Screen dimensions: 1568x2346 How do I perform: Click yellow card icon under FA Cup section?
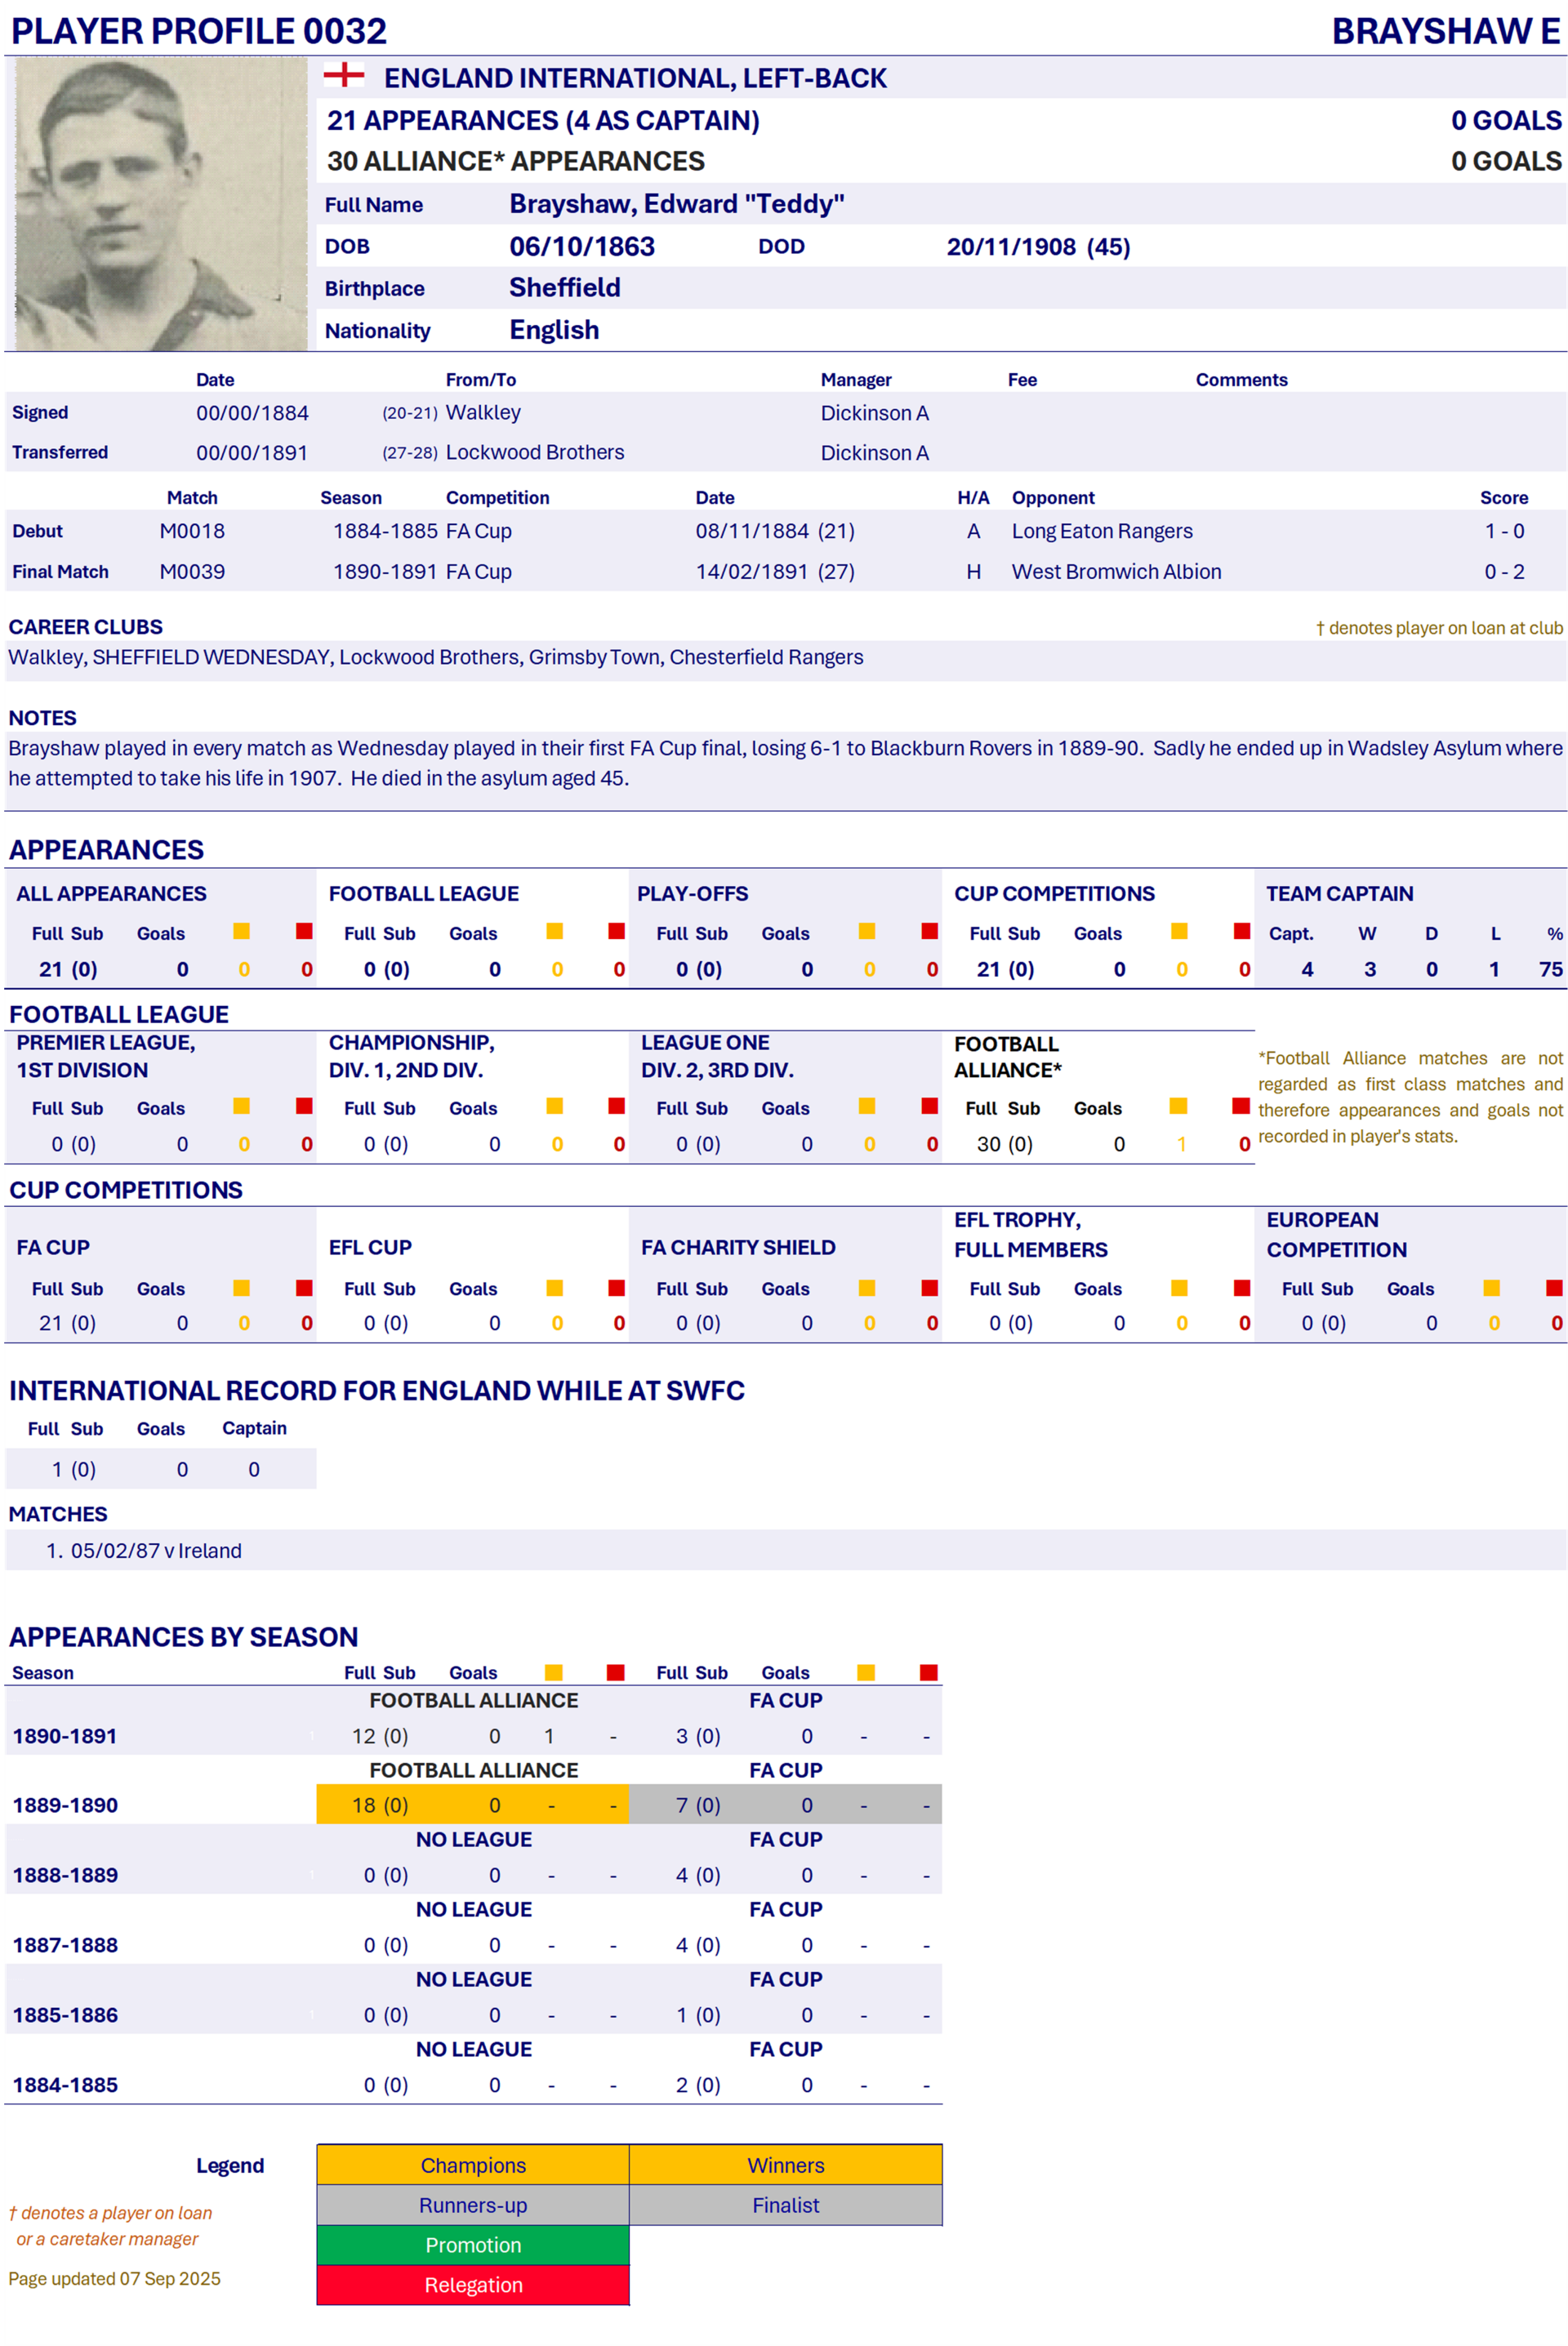click(241, 1288)
